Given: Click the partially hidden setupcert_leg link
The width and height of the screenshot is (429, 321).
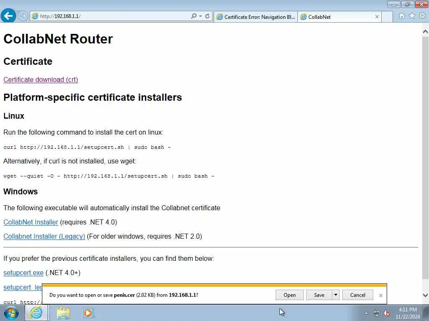Looking at the screenshot, I should [23, 287].
